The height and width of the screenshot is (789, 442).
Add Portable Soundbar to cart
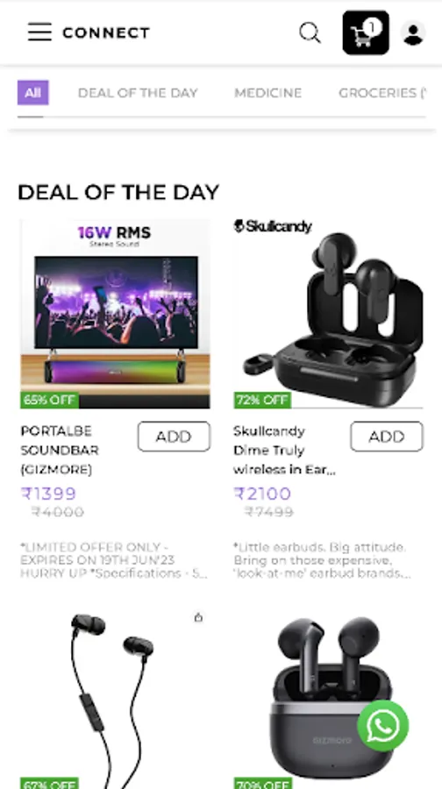click(174, 437)
